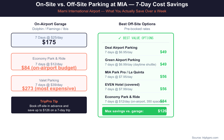Select the $175 on-airport garage card

[x=49, y=40]
